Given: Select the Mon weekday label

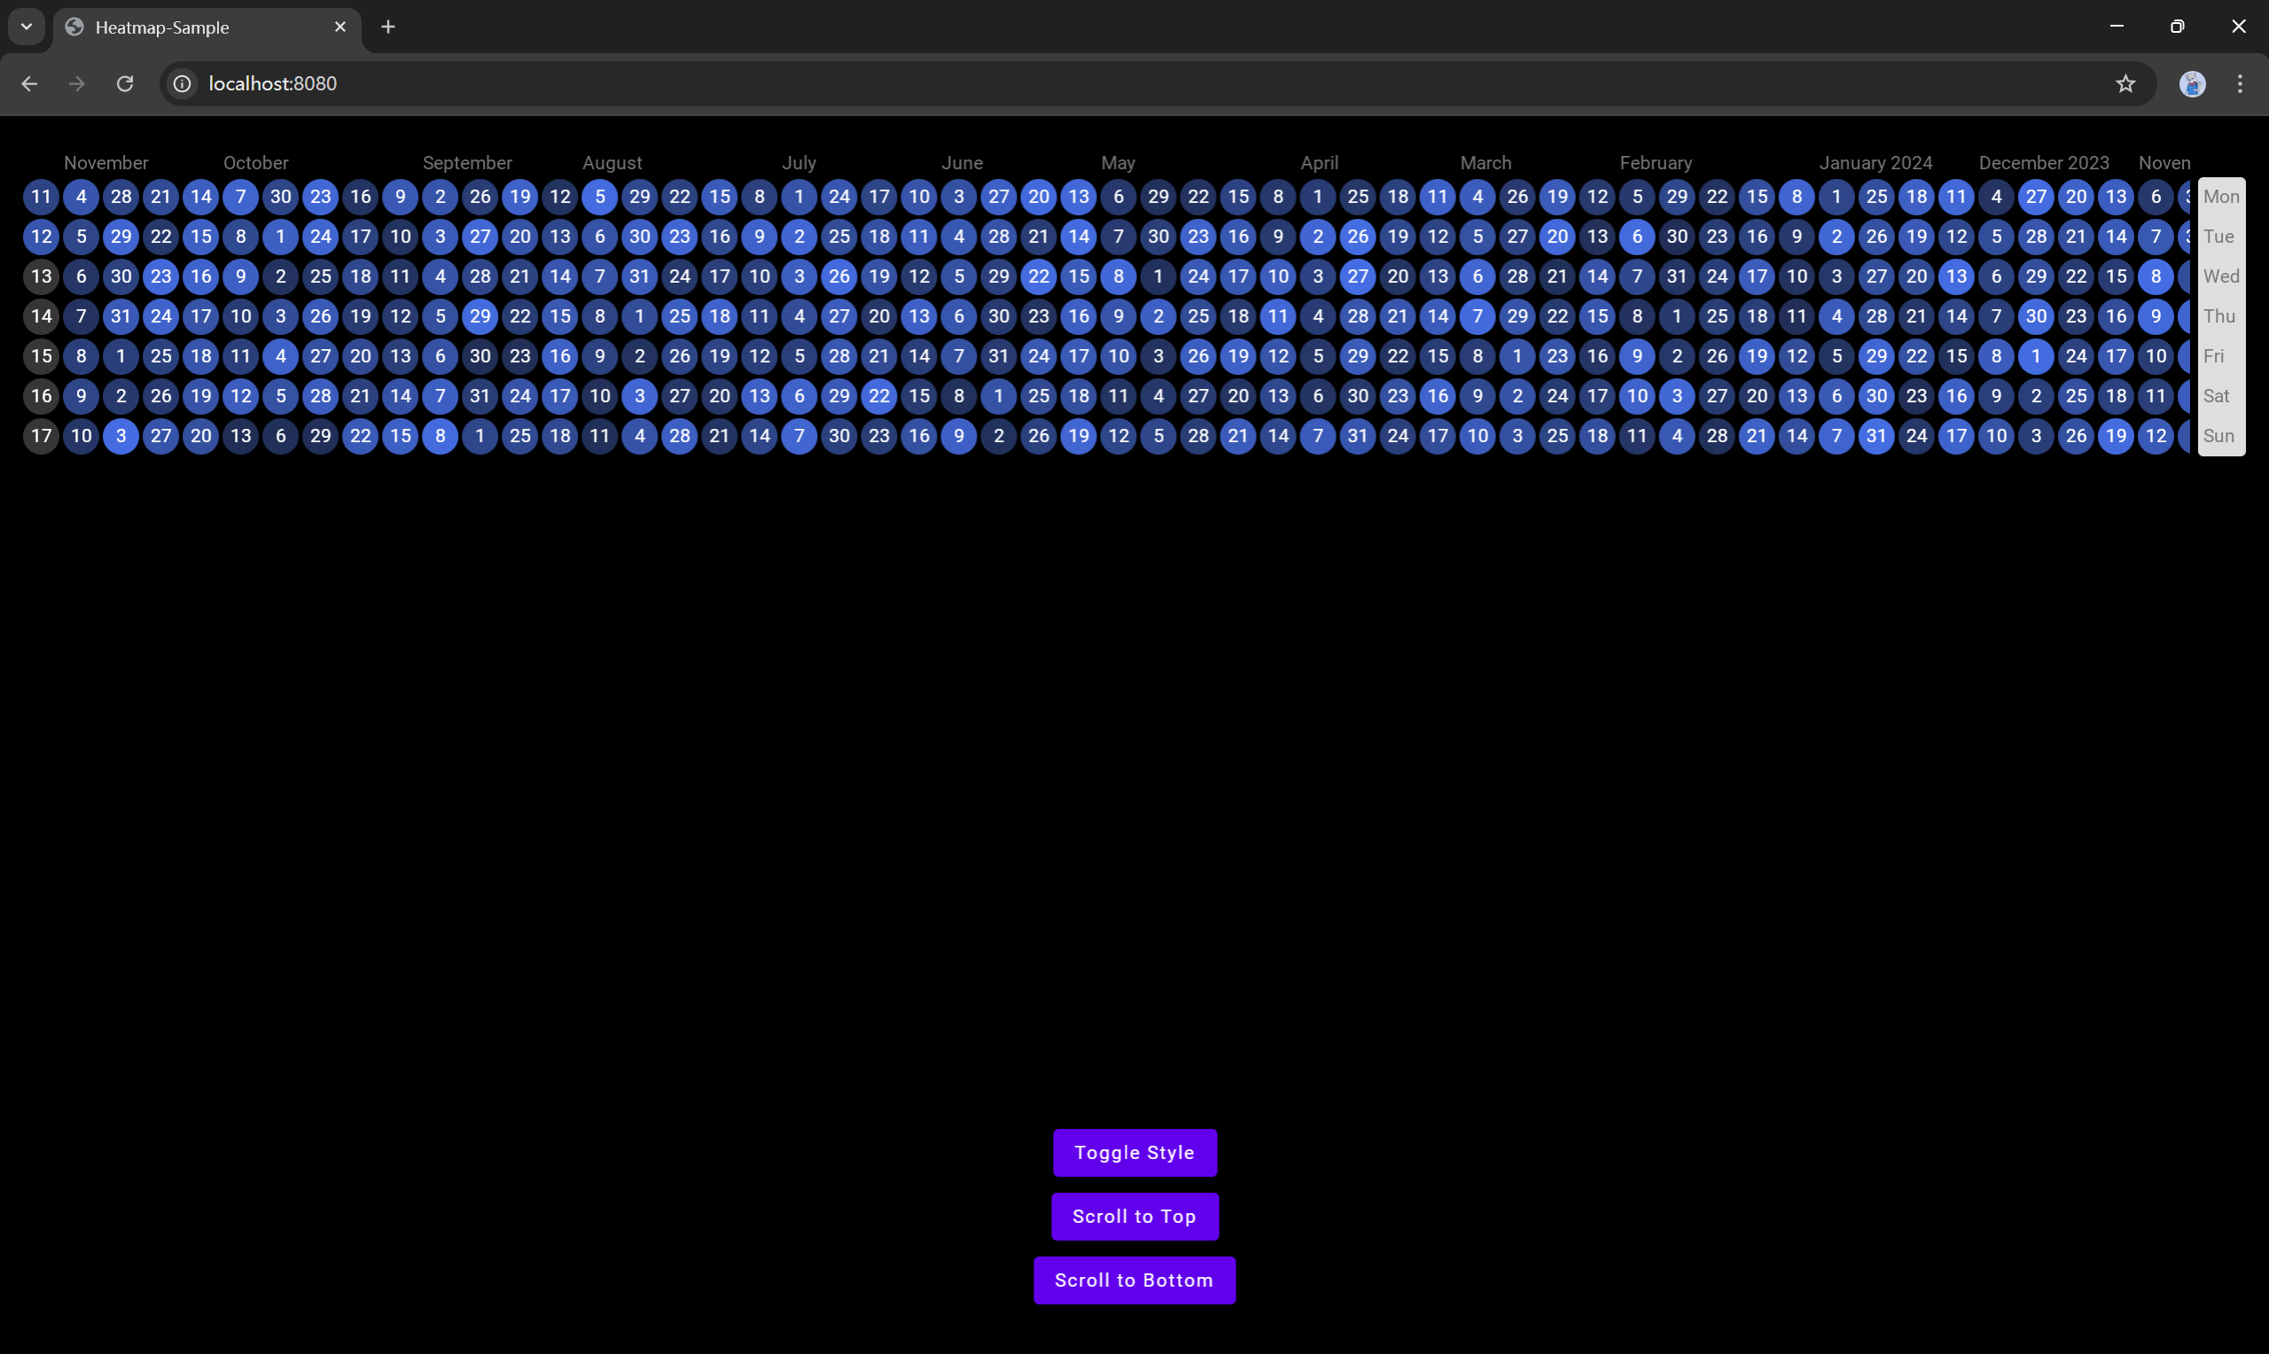Looking at the screenshot, I should pyautogui.click(x=2221, y=195).
